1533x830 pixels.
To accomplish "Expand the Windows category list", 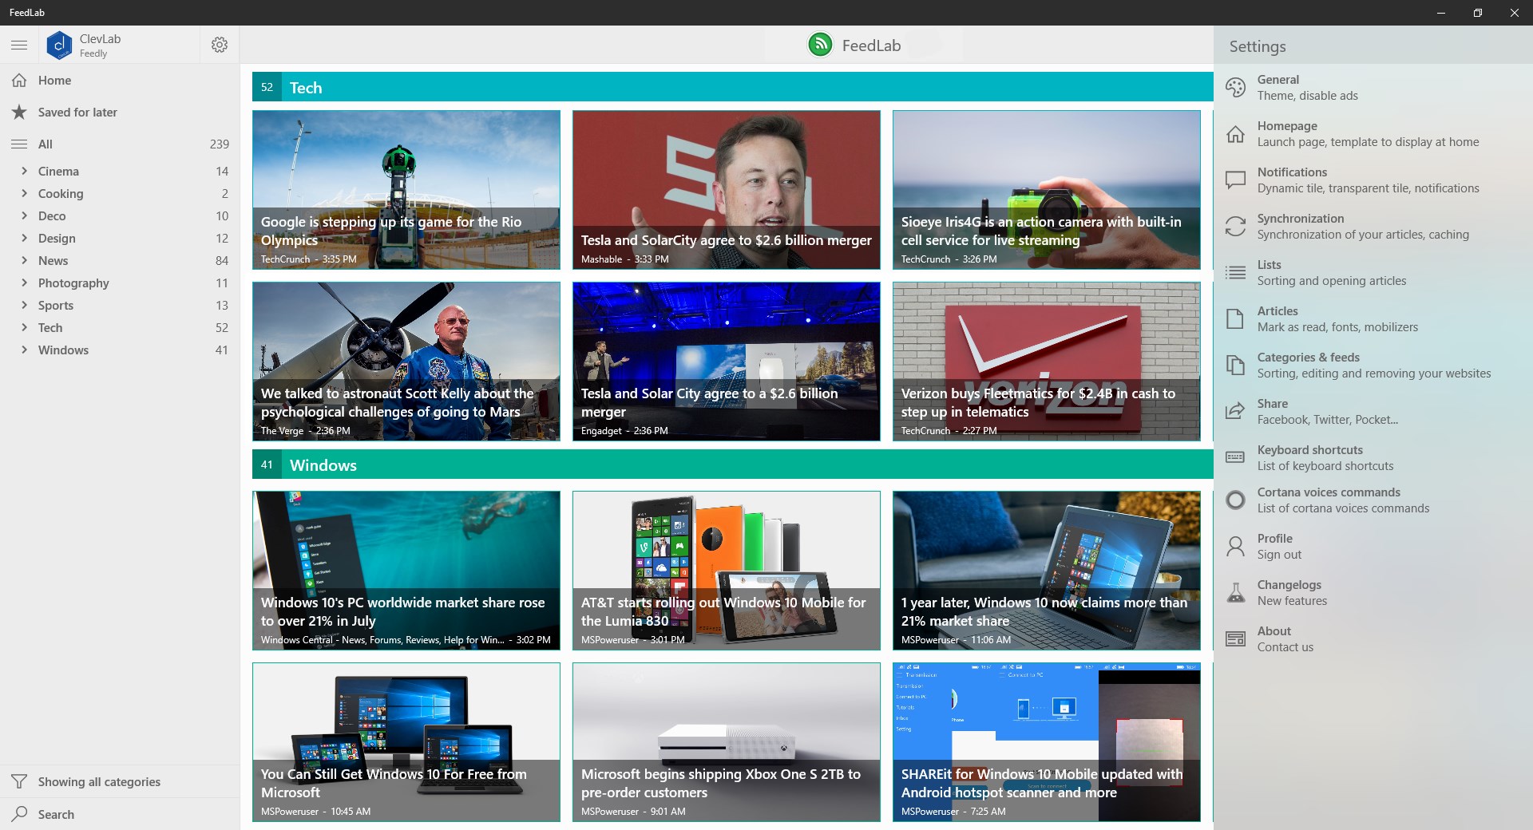I will 23,350.
